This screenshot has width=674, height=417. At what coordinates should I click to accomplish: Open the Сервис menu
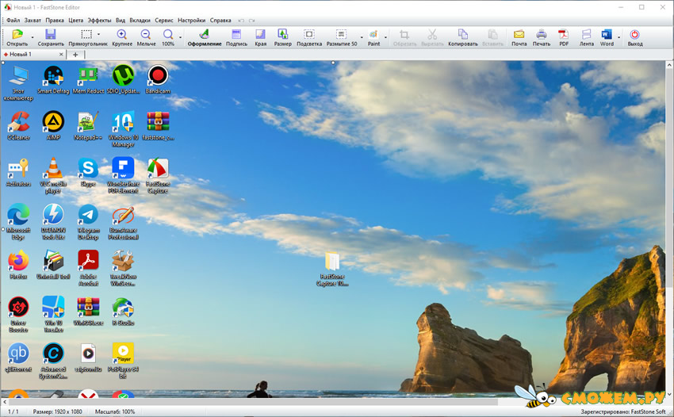pyautogui.click(x=164, y=20)
